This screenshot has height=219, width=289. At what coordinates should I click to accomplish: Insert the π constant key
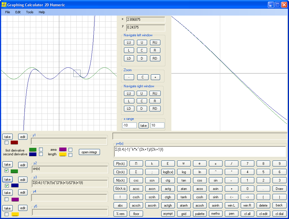point(184,163)
